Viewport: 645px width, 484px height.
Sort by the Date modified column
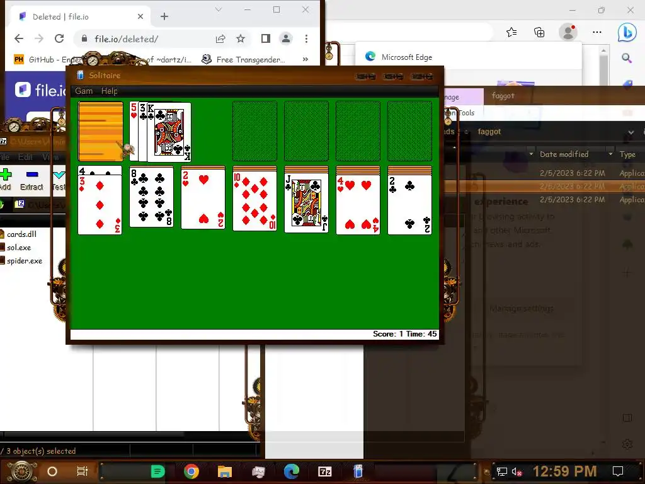(x=564, y=154)
